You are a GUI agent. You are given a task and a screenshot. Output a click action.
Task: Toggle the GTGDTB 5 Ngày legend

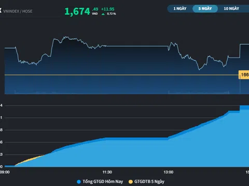(146, 181)
